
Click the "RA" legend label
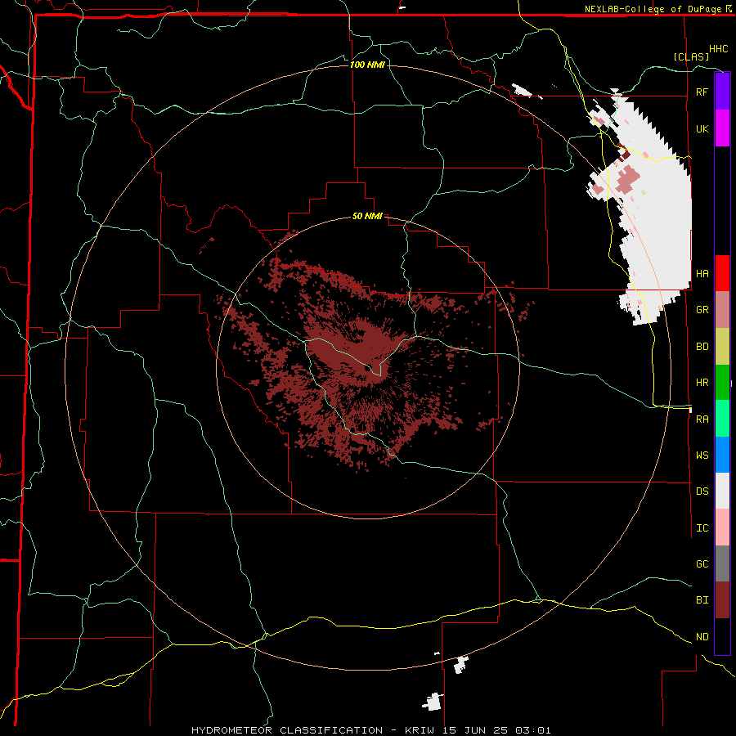pos(702,420)
